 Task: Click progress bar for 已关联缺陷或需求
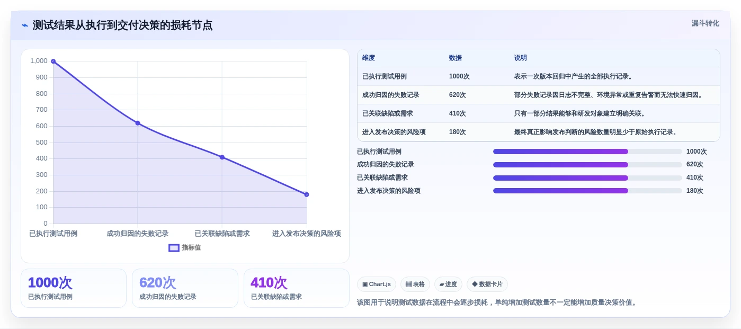587,178
